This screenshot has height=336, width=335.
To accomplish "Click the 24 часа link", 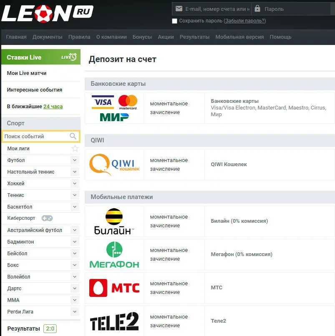I will pyautogui.click(x=53, y=106).
